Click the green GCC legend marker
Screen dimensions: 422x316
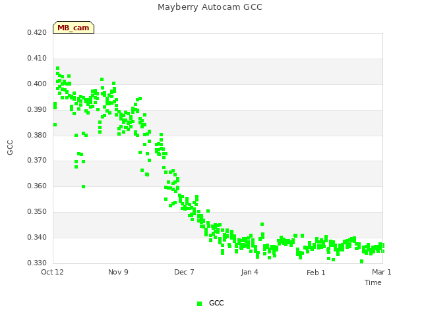199,303
